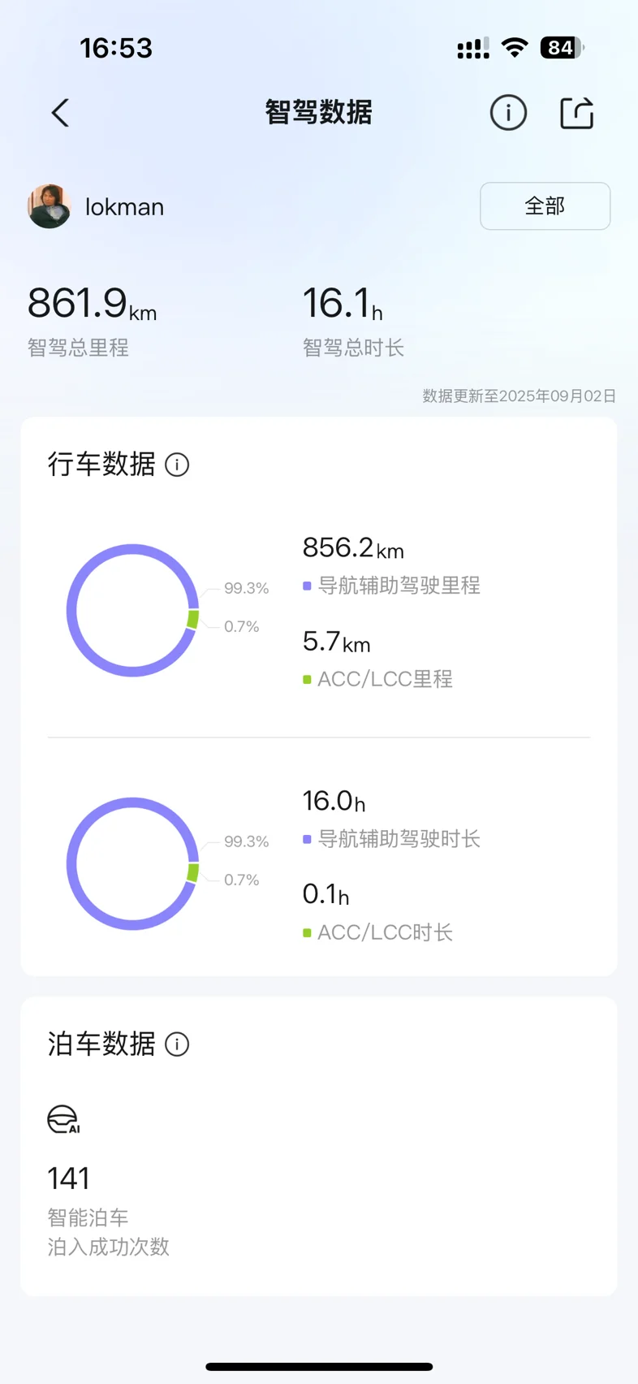Tap the 141 parking success count
This screenshot has height=1384, width=638.
[x=69, y=1179]
